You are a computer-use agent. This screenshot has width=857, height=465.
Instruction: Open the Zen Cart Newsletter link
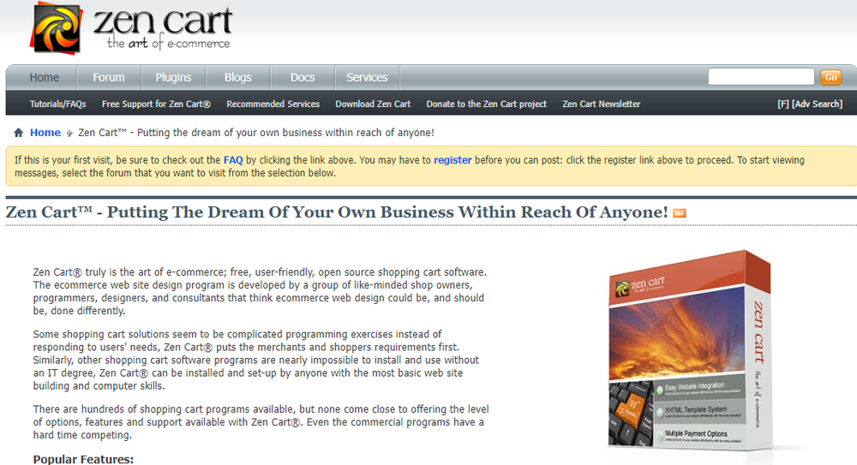click(602, 104)
